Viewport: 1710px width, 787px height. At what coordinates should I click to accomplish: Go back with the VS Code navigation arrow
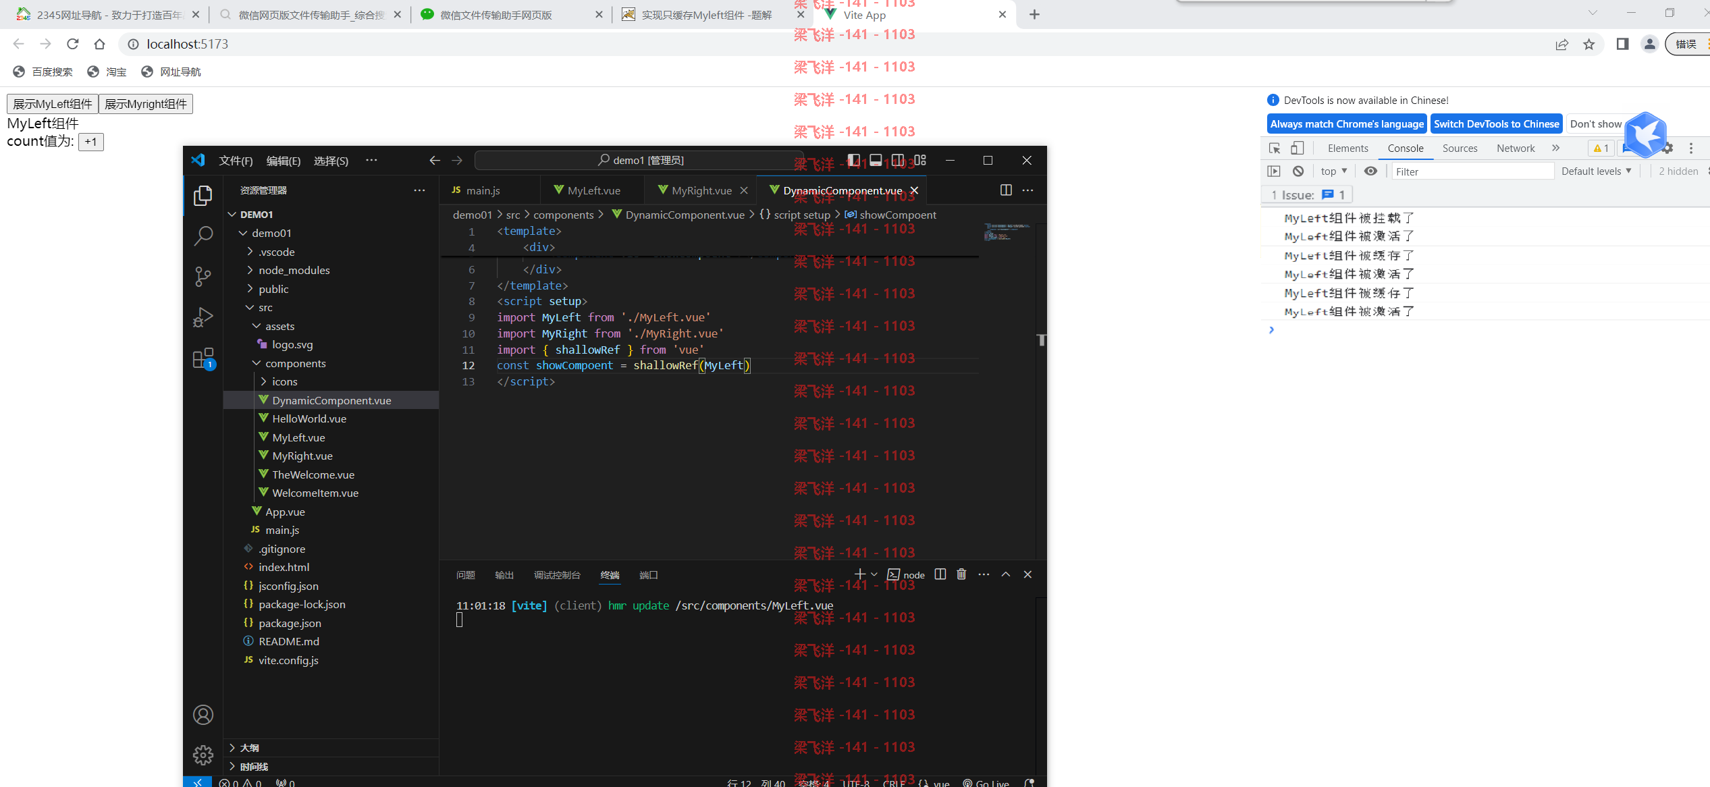coord(435,160)
